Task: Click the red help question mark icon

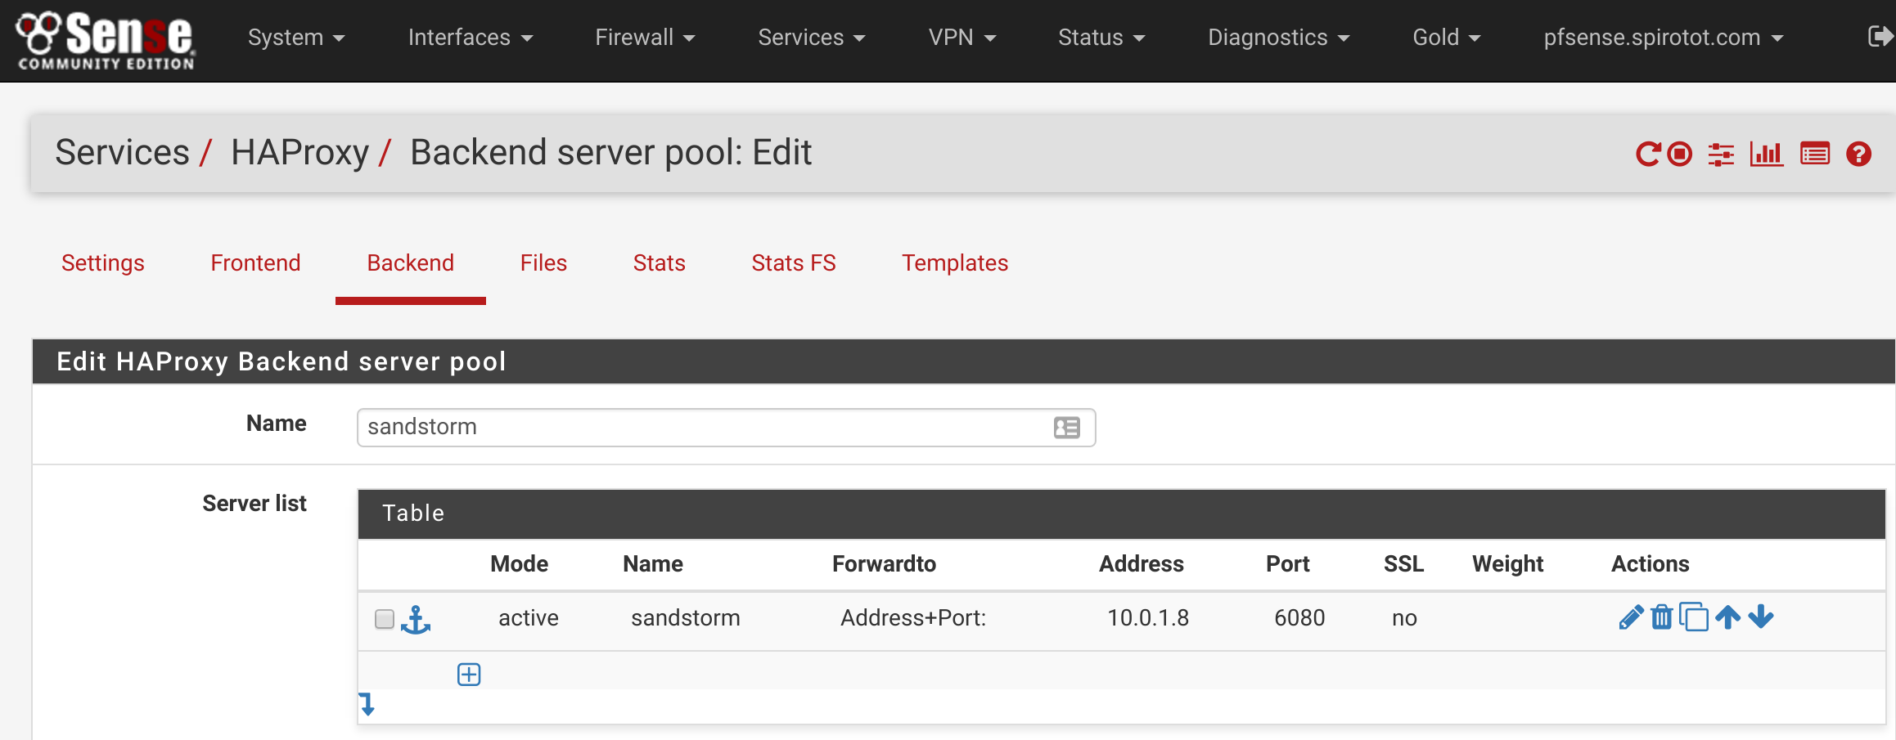Action: click(x=1858, y=154)
